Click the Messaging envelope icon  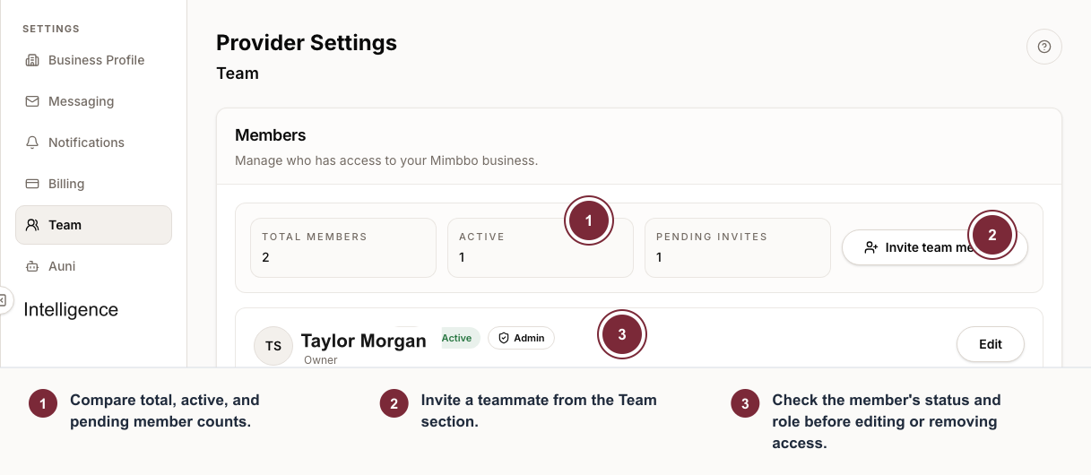[x=32, y=101]
